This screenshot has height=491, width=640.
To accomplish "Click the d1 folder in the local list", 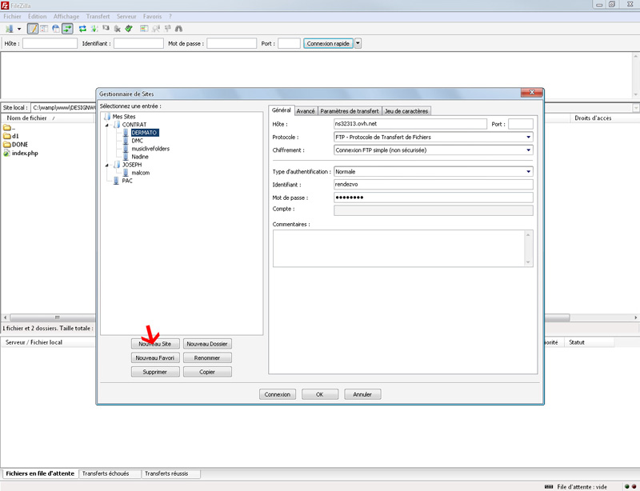I will pos(11,136).
